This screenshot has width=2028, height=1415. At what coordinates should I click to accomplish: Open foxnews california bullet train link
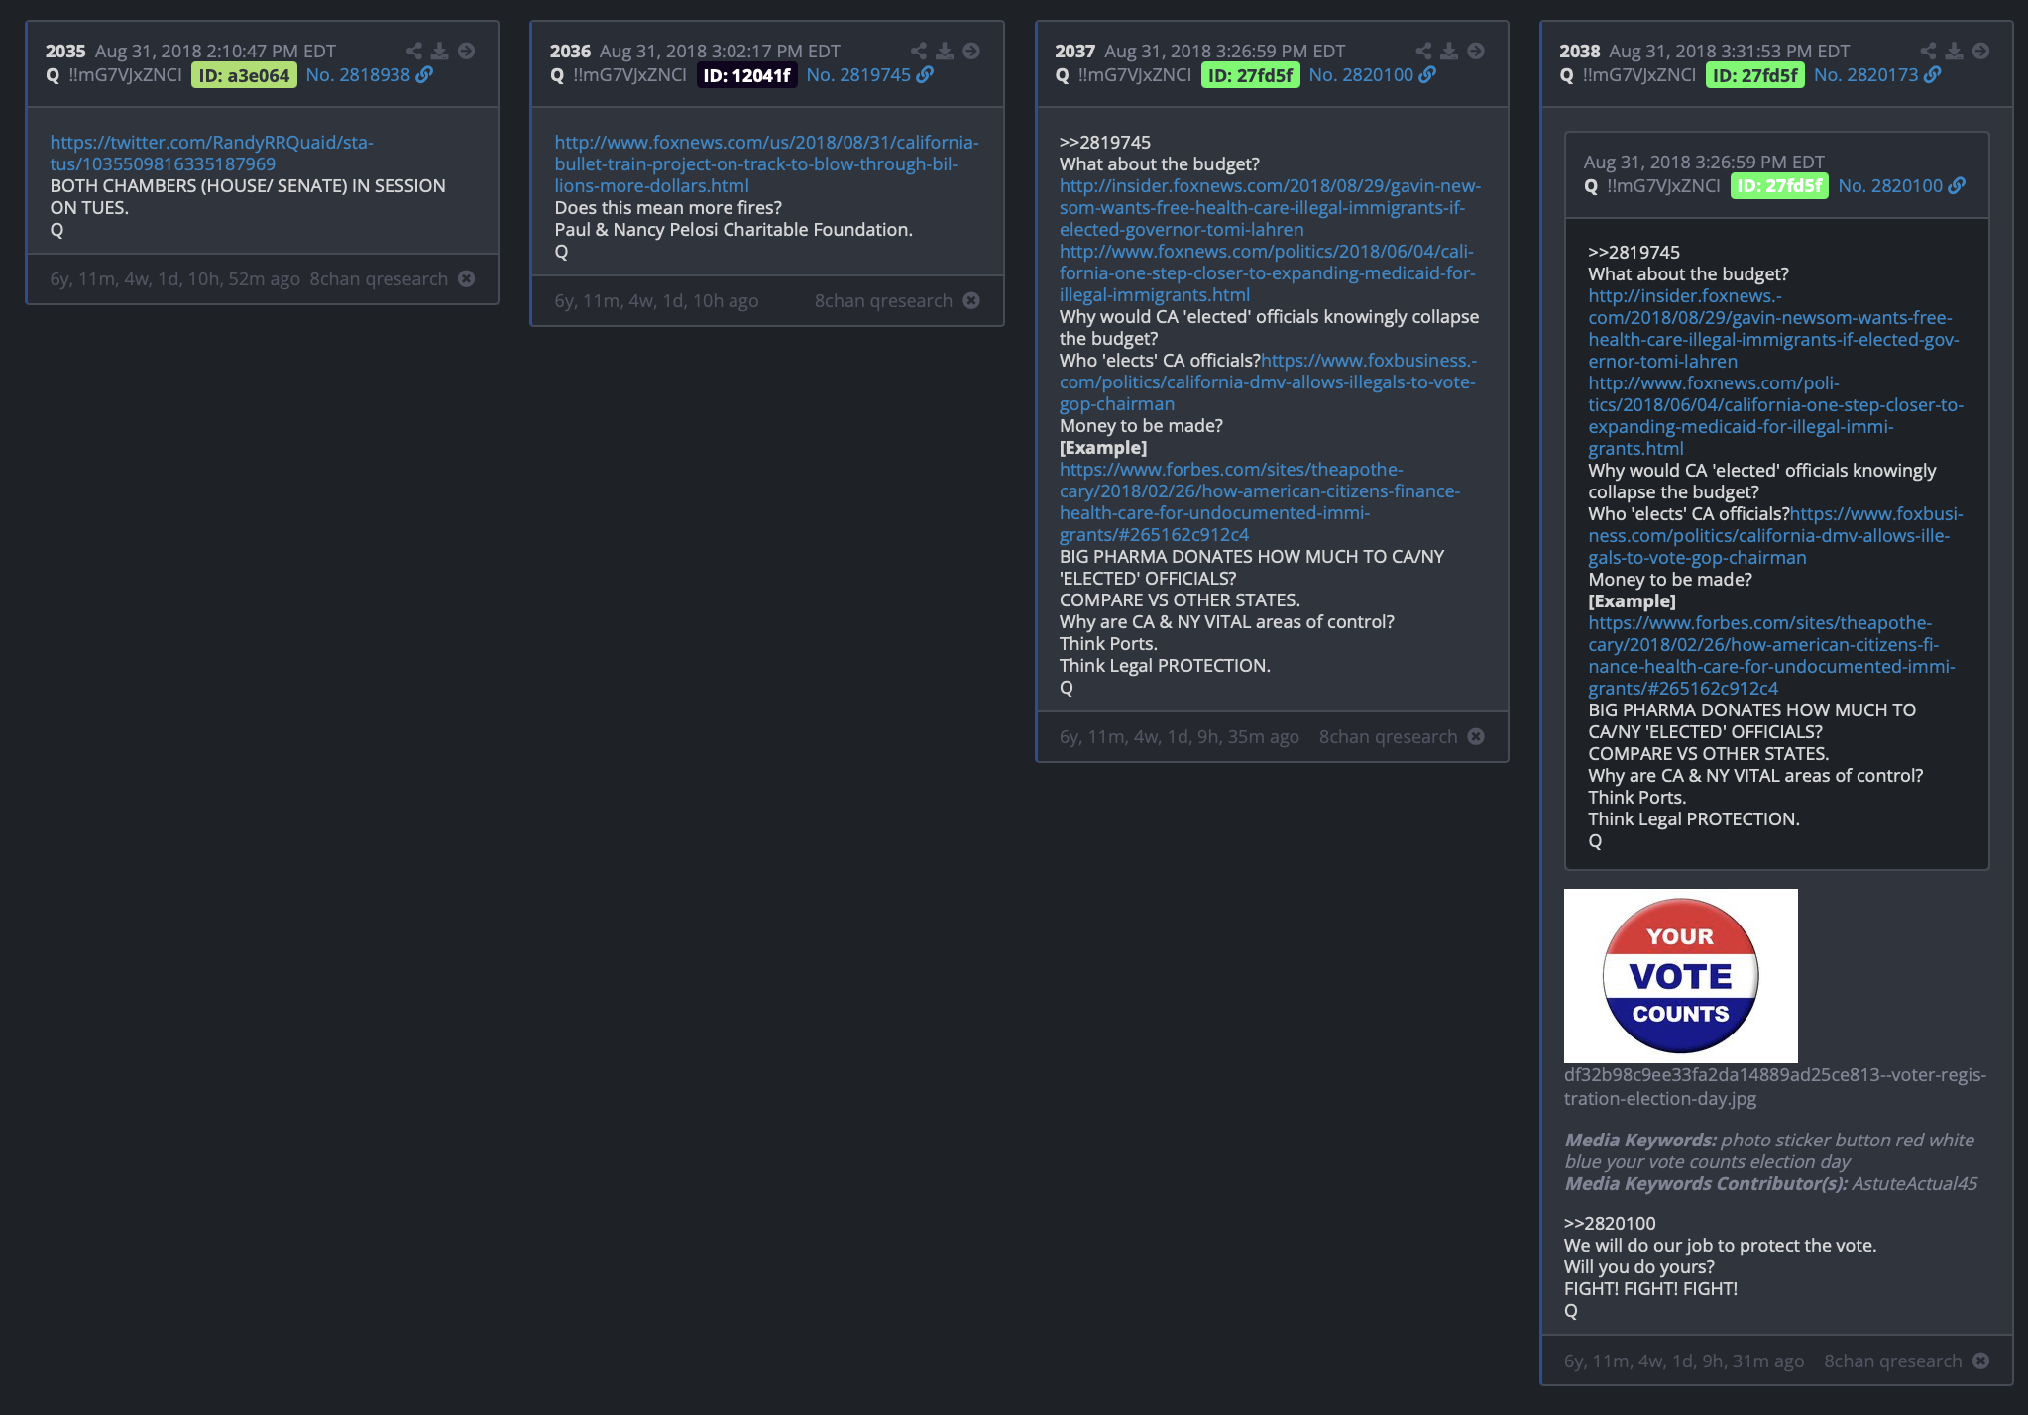[x=766, y=163]
